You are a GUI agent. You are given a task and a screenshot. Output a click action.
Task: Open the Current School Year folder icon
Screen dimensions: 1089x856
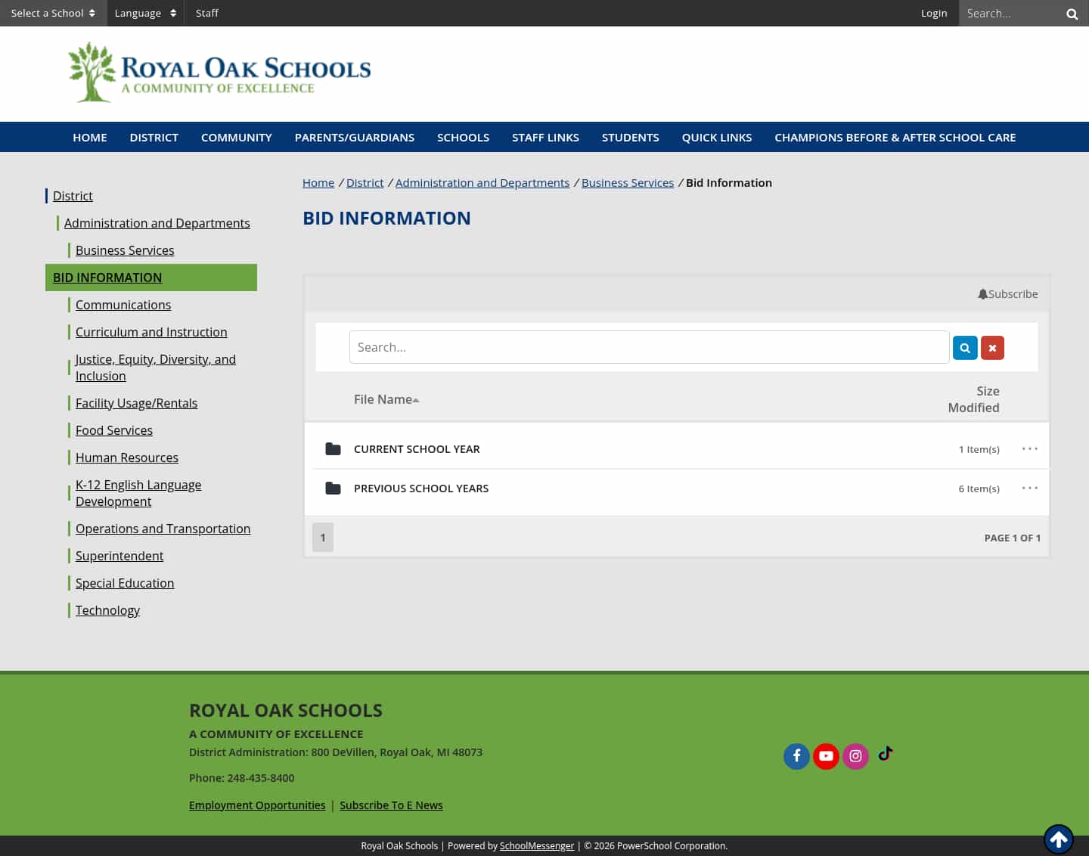click(333, 448)
